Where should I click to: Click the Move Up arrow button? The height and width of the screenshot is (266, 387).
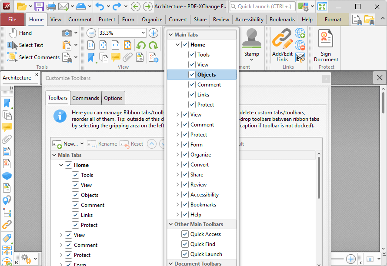click(152, 143)
